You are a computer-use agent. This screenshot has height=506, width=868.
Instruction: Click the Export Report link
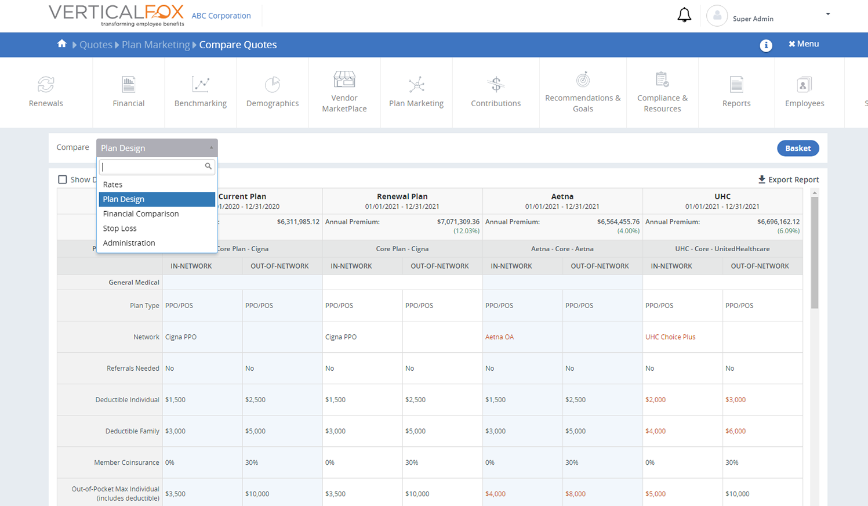[789, 179]
